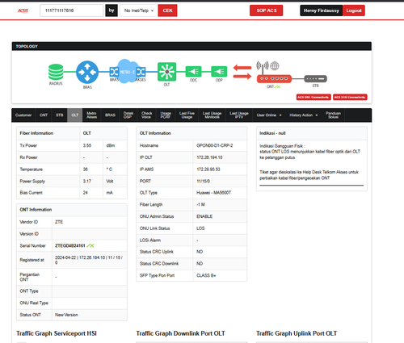
Task: Click the green OLT node icon
Action: click(167, 72)
